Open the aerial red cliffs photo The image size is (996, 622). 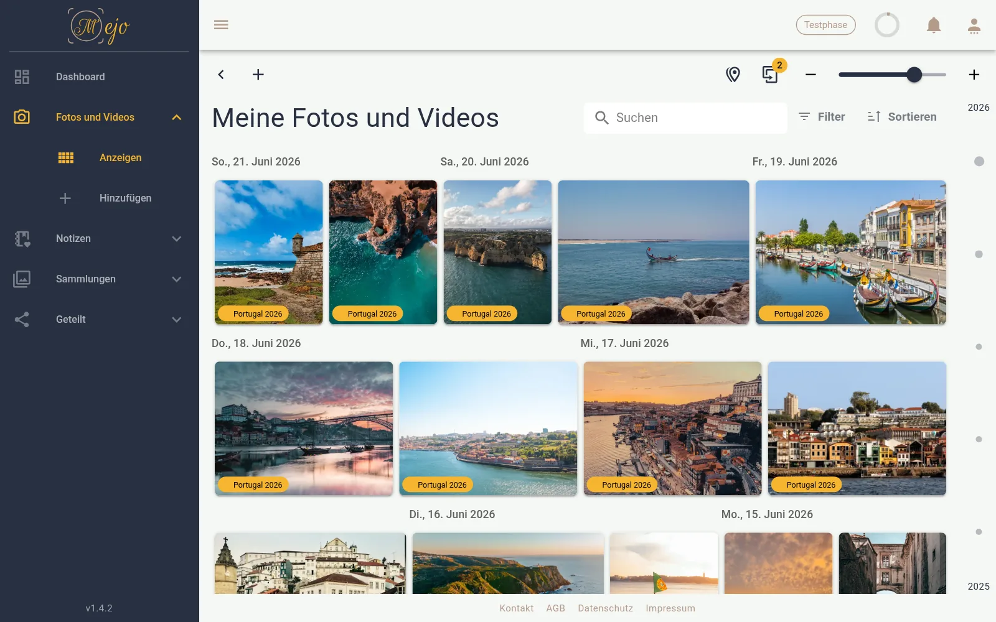point(383,252)
